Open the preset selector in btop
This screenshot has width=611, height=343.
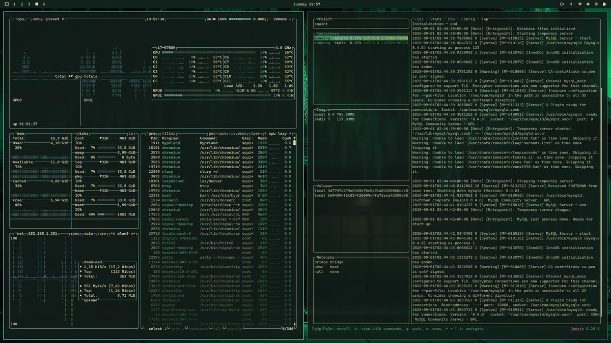[x=52, y=20]
